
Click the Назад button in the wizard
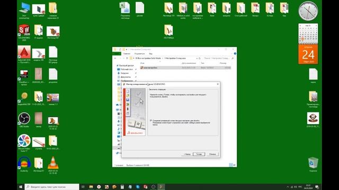pos(187,154)
